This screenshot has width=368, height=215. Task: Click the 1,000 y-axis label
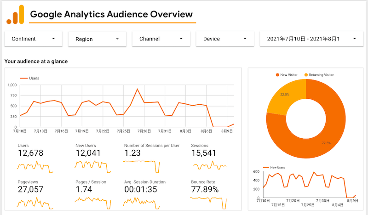[x=12, y=85]
